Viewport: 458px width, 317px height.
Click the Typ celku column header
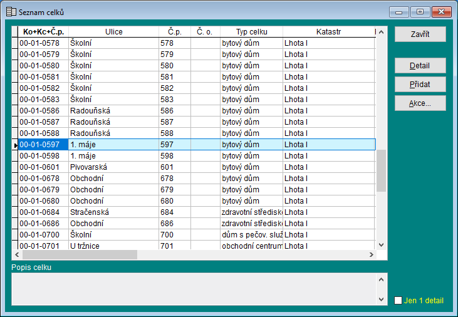coord(251,32)
